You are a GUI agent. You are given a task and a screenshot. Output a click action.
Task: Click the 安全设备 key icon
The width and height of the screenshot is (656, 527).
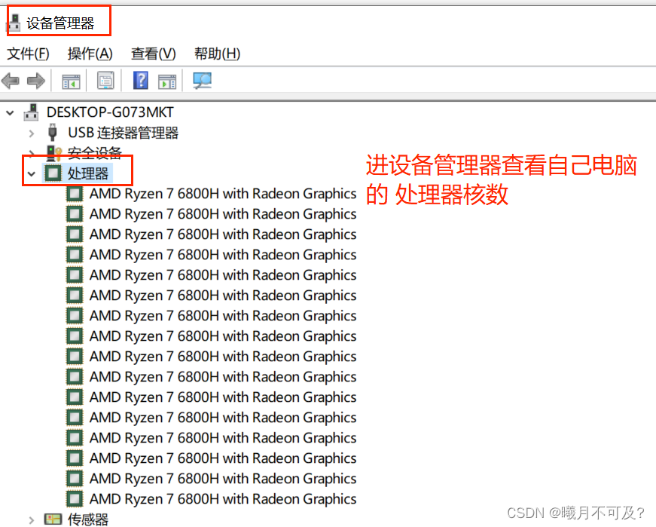(x=54, y=152)
